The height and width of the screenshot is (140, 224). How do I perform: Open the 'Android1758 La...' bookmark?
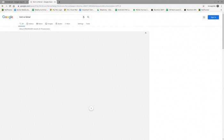coord(123,10)
